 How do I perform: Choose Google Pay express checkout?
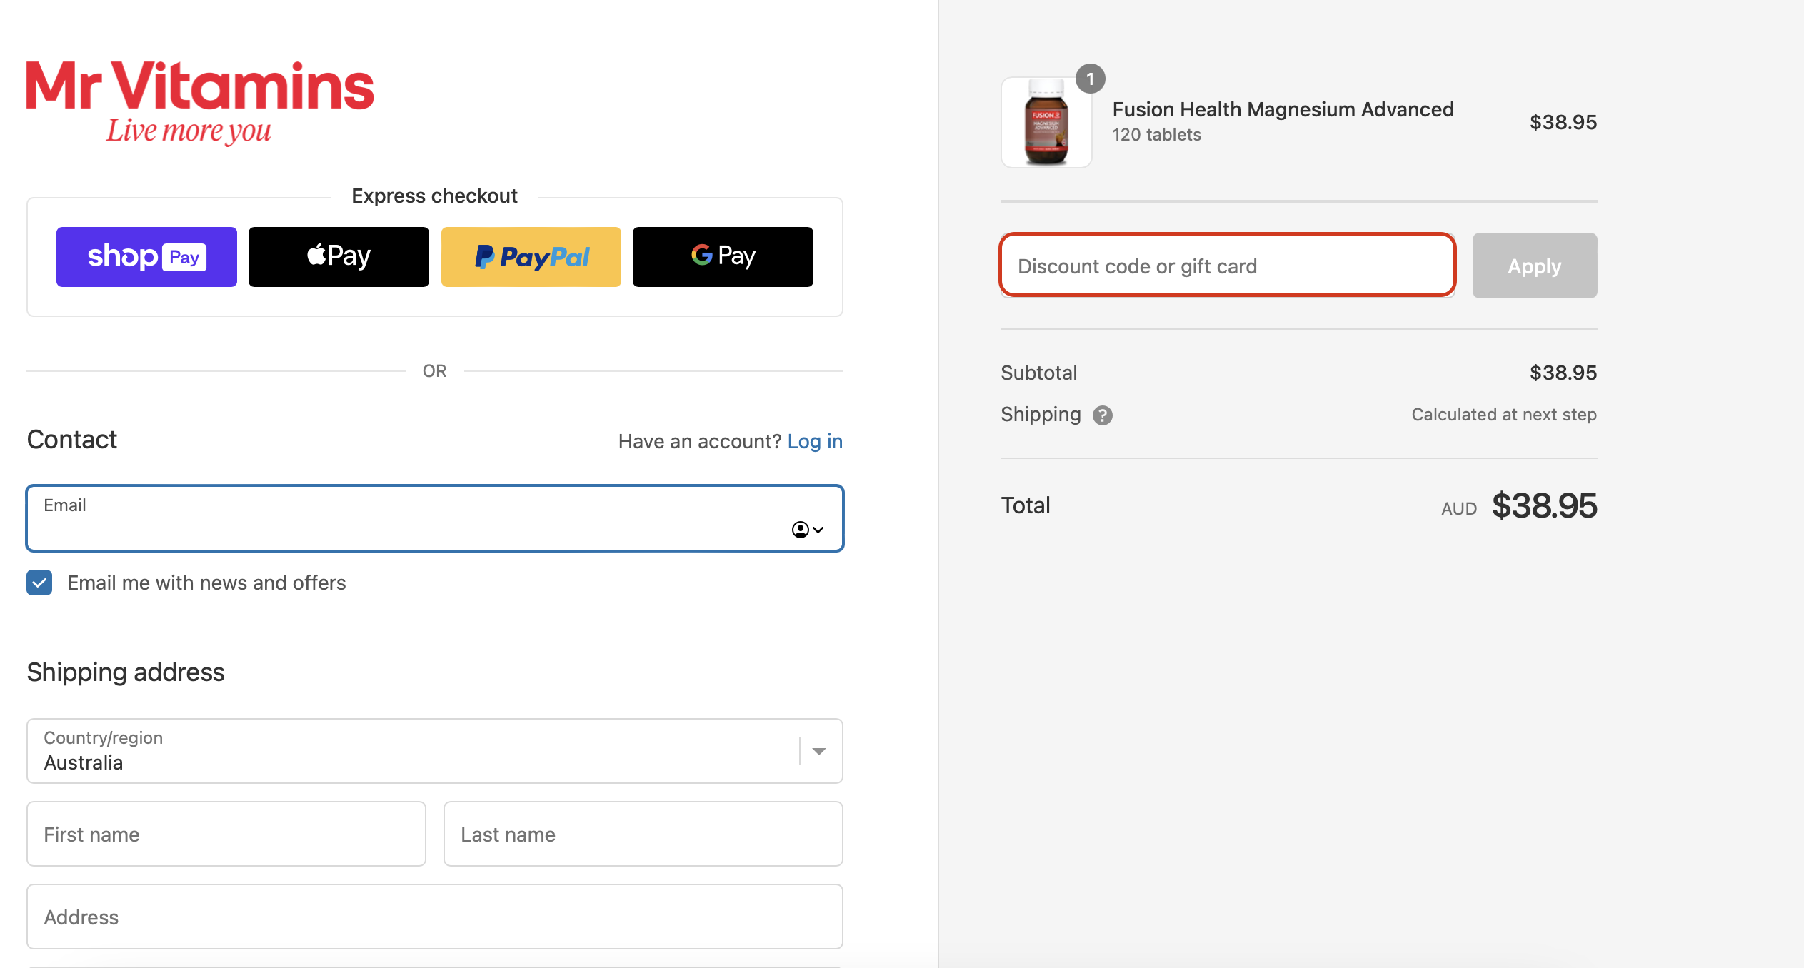(722, 256)
